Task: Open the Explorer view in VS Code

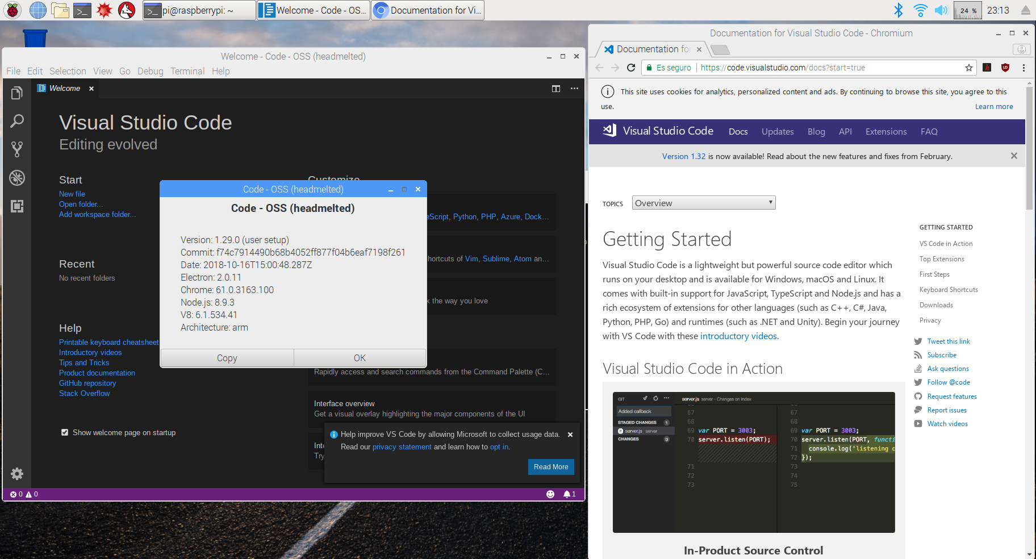Action: (x=17, y=93)
